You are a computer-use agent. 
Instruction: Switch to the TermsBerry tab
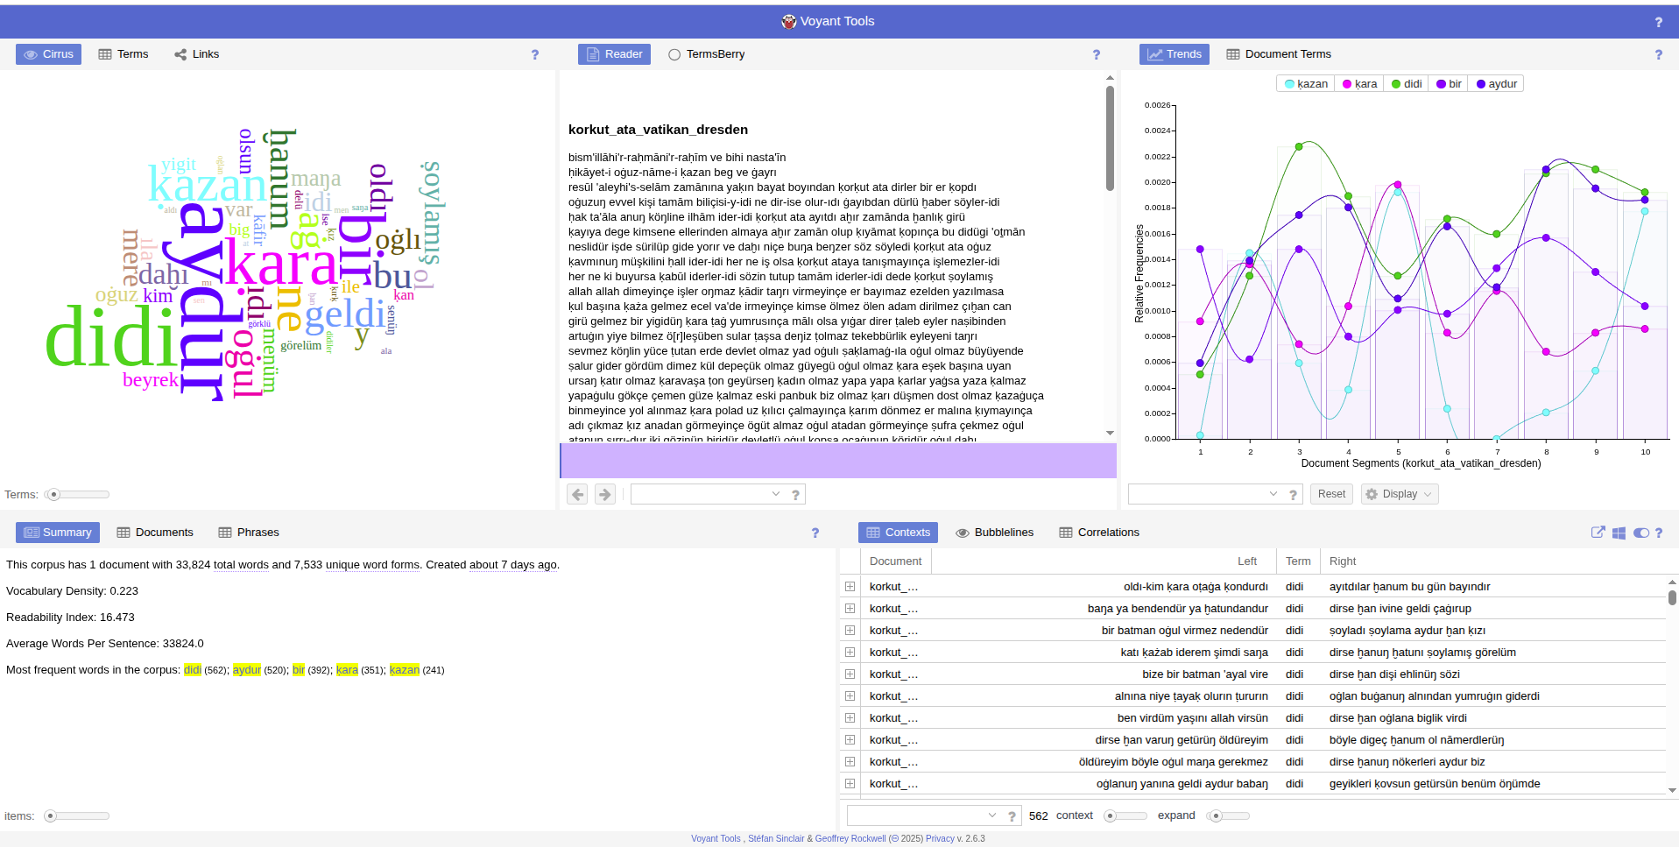point(707,54)
